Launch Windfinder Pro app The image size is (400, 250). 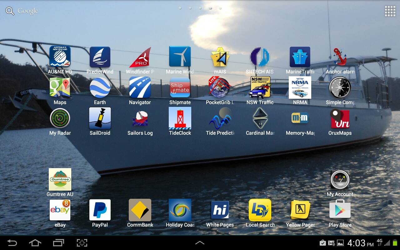(x=140, y=57)
